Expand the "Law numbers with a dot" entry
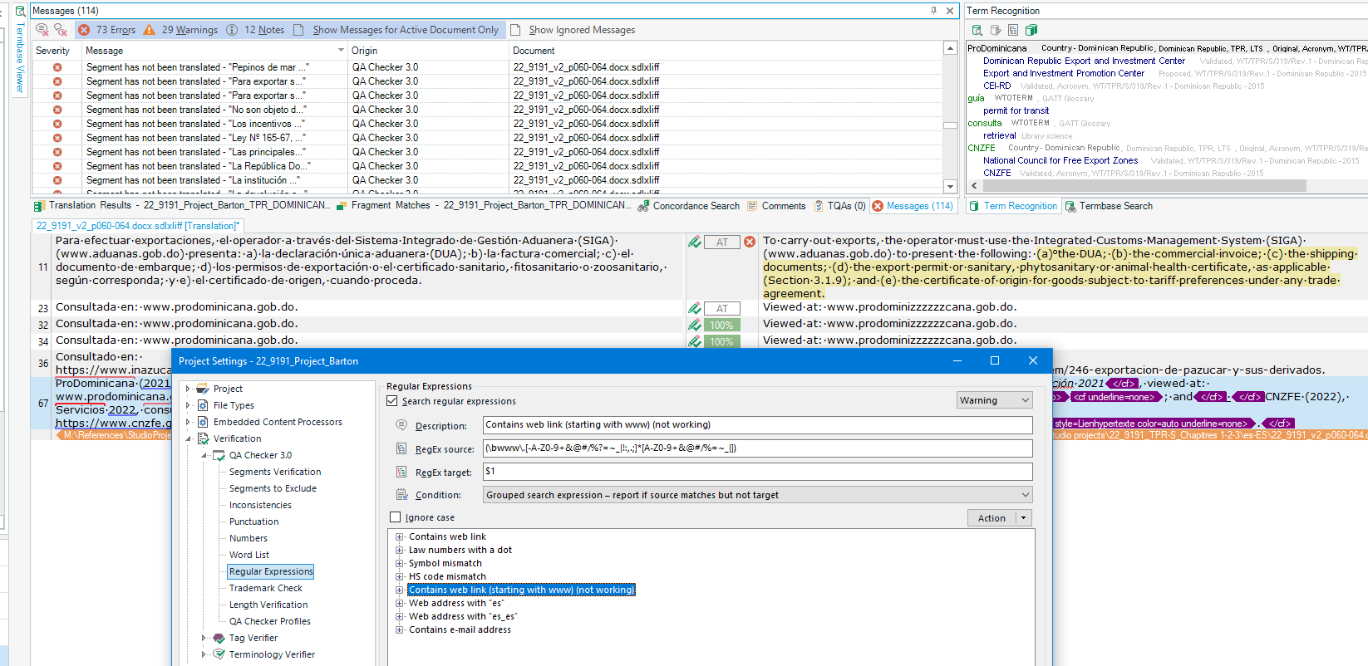 pos(400,551)
